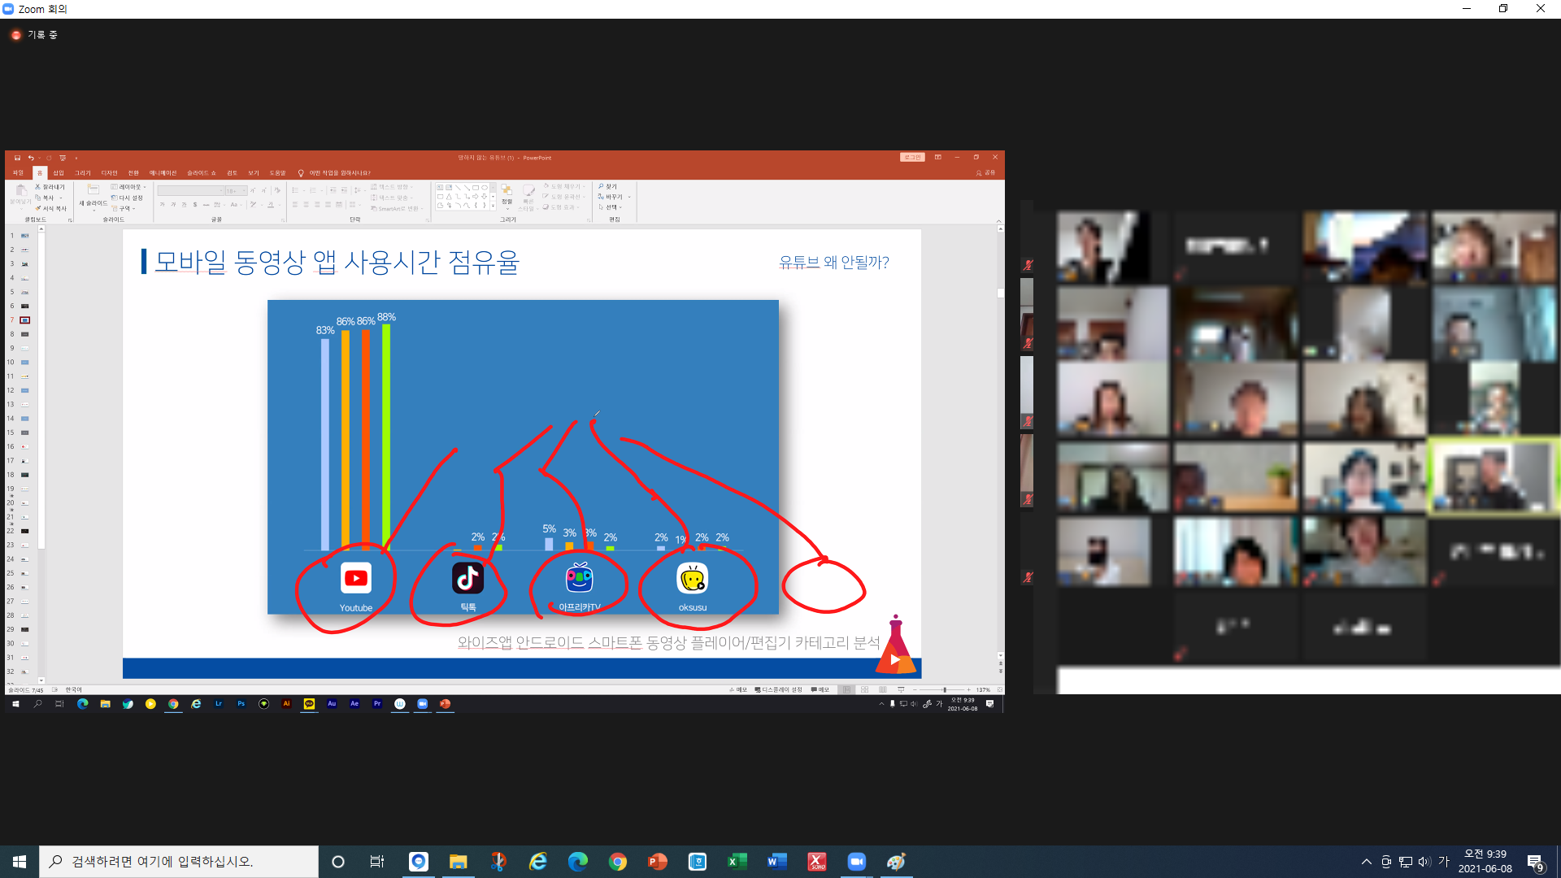Click the Normal view icon in status bar
This screenshot has height=878, width=1561.
coord(847,689)
